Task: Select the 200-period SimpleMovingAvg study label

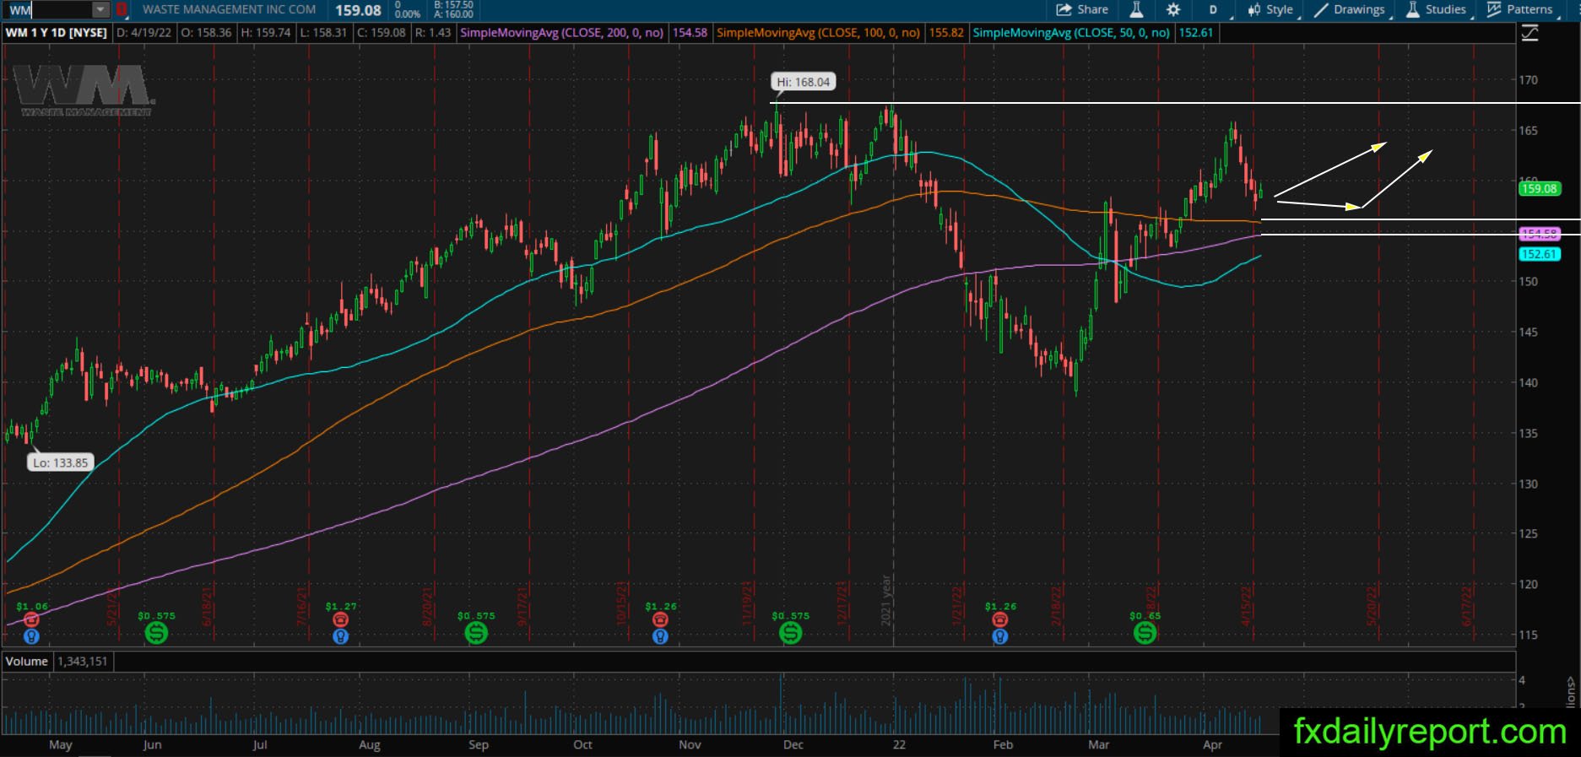Action: [x=561, y=33]
